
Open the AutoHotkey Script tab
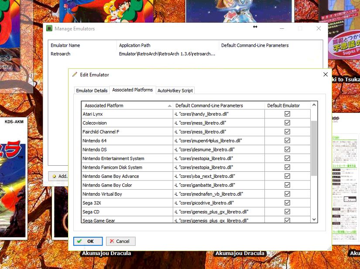point(175,91)
